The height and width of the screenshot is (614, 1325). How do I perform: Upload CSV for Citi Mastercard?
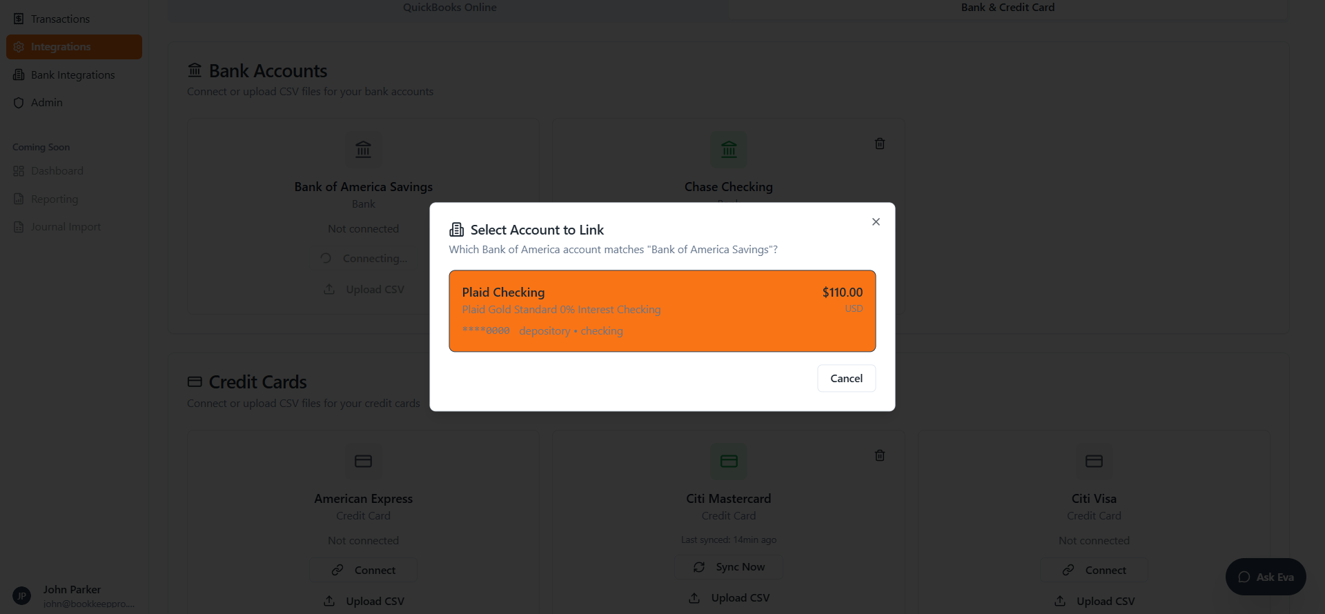pyautogui.click(x=729, y=597)
